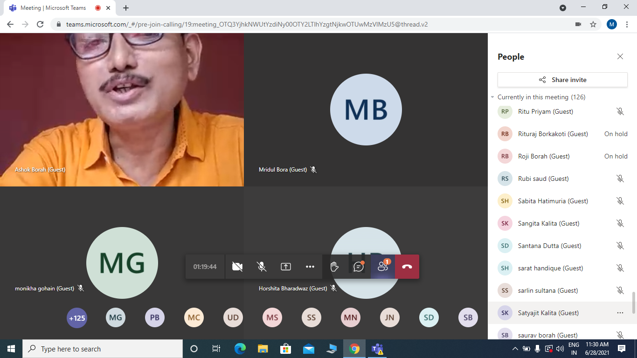
Task: Click the large MB avatar of Mridul Bora
Action: click(x=366, y=110)
